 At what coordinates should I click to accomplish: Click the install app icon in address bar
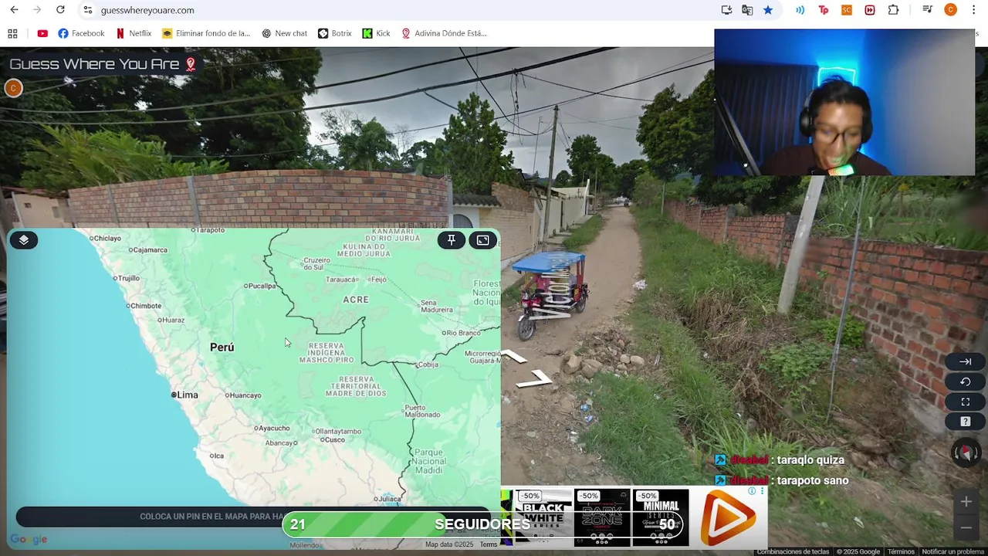726,10
